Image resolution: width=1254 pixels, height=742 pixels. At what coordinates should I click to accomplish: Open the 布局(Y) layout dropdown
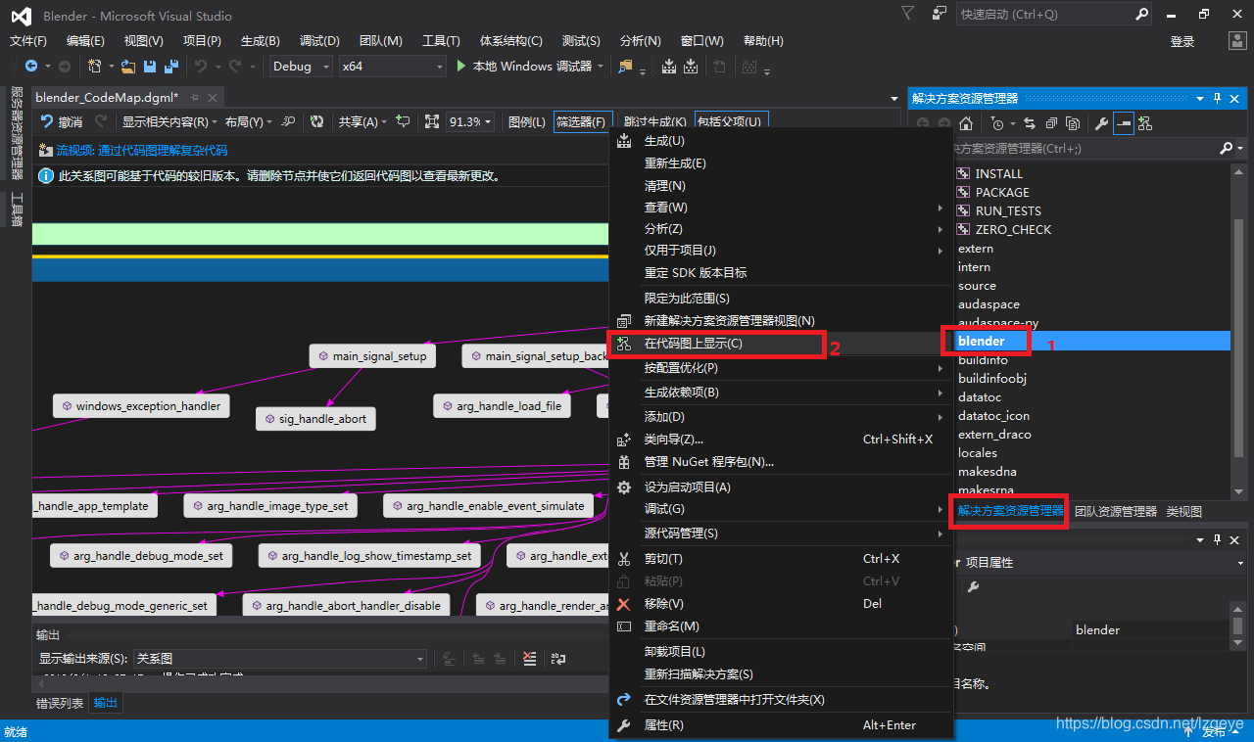click(x=249, y=121)
